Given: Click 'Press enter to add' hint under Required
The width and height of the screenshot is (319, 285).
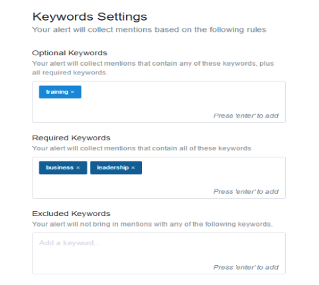Looking at the screenshot, I should point(246,191).
